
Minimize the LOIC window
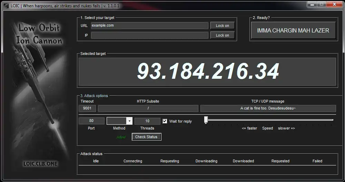click(312, 4)
